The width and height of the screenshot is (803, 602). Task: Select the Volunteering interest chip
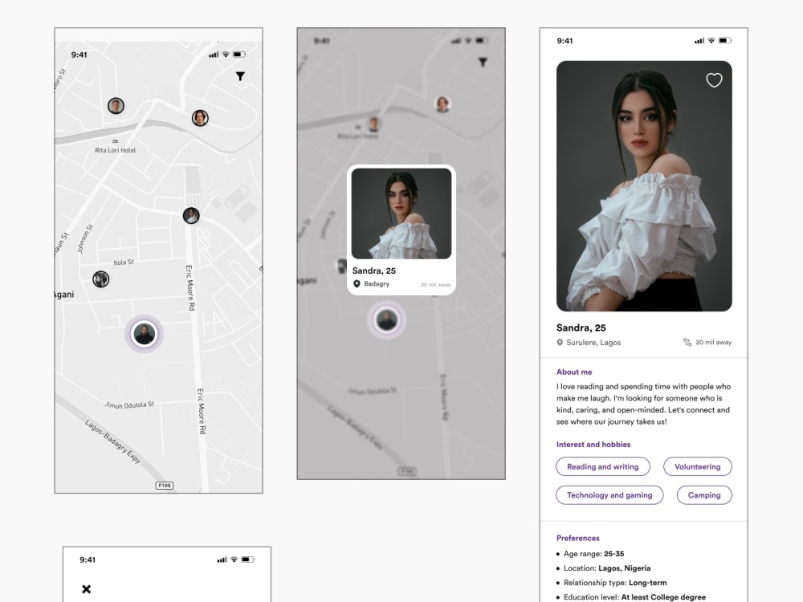[x=698, y=467]
